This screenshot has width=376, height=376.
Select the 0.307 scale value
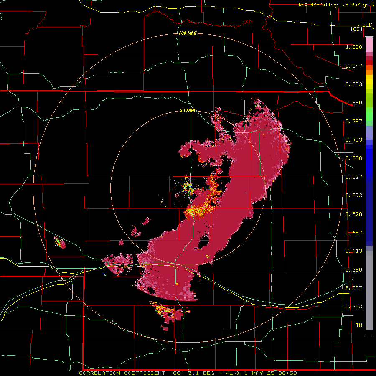point(354,288)
